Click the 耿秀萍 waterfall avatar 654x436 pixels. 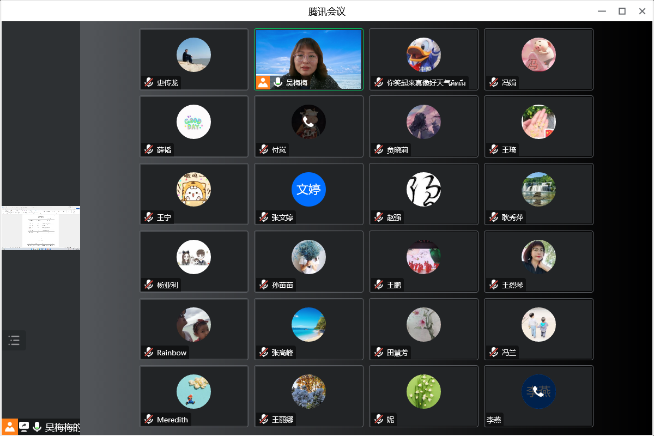tap(538, 189)
